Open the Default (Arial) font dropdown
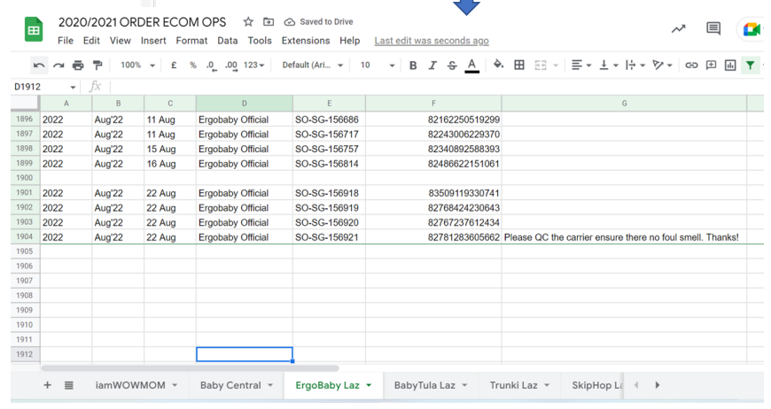This screenshot has height=409, width=771. (312, 65)
